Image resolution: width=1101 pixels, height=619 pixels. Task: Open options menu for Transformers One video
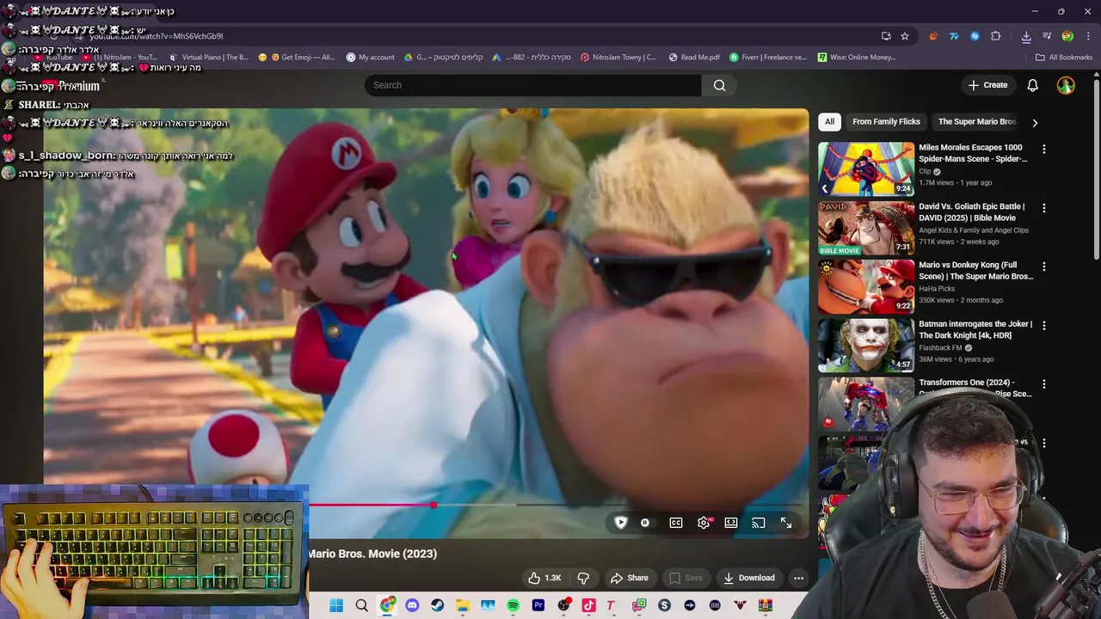[x=1043, y=383]
